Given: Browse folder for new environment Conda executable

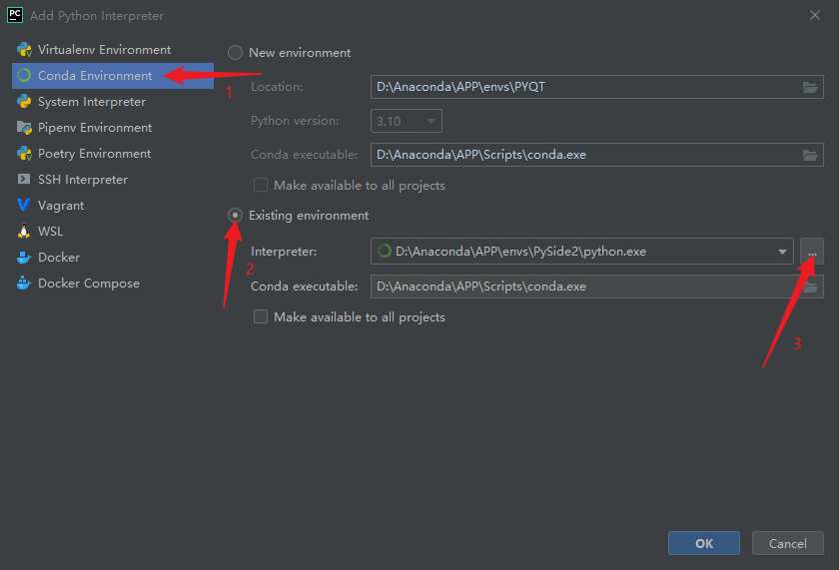Looking at the screenshot, I should pos(810,155).
